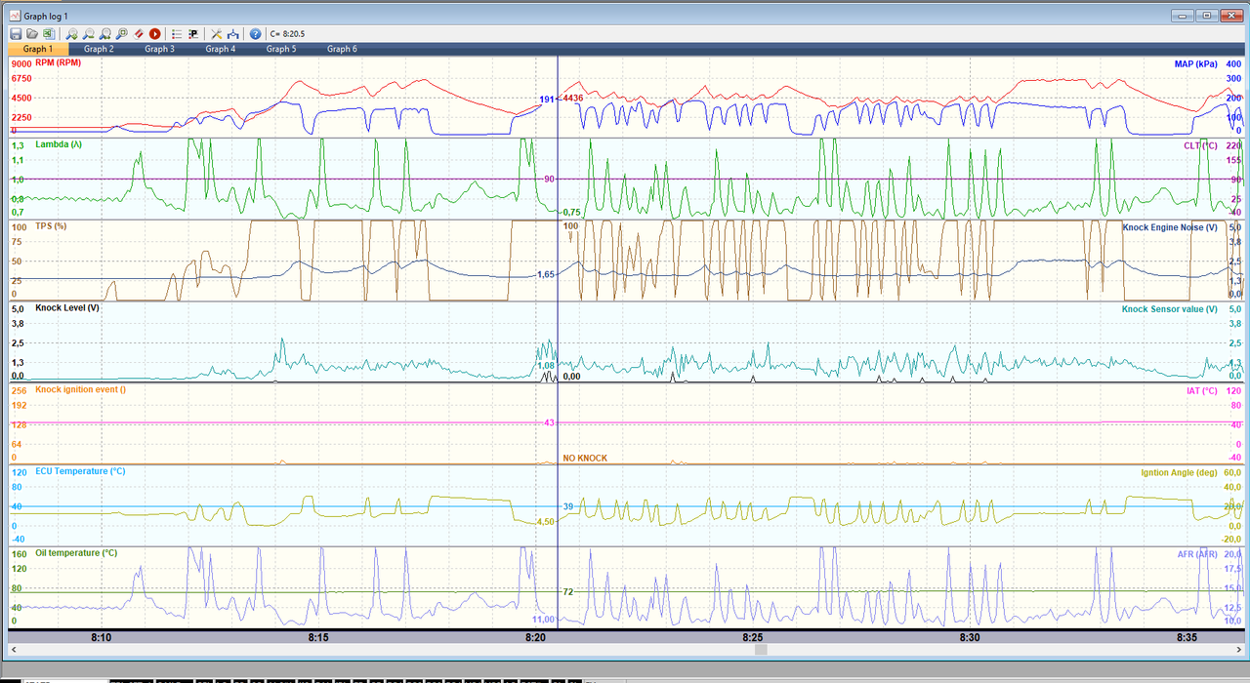Click the Knock Level (V) label
This screenshot has height=683, width=1250.
(x=66, y=307)
